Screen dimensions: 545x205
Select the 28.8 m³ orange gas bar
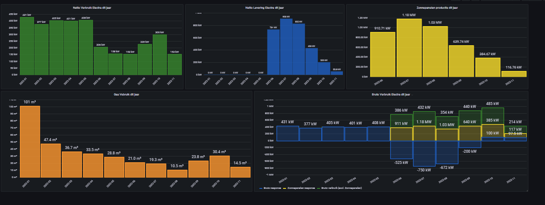pyautogui.click(x=114, y=167)
